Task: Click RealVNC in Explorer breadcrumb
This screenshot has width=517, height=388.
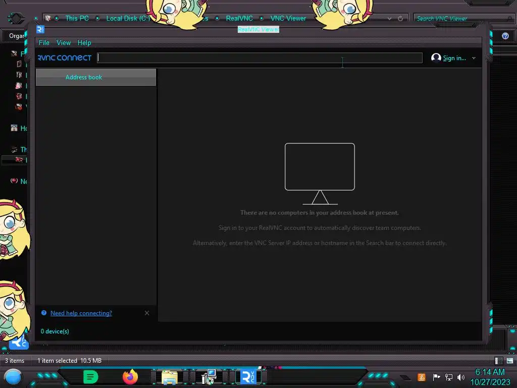Action: click(239, 19)
